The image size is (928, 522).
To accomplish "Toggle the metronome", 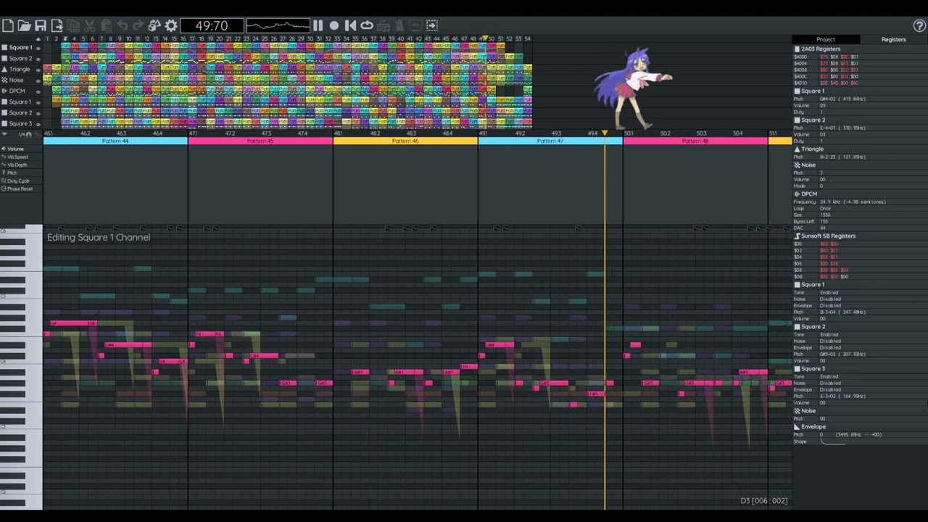I will tap(399, 25).
